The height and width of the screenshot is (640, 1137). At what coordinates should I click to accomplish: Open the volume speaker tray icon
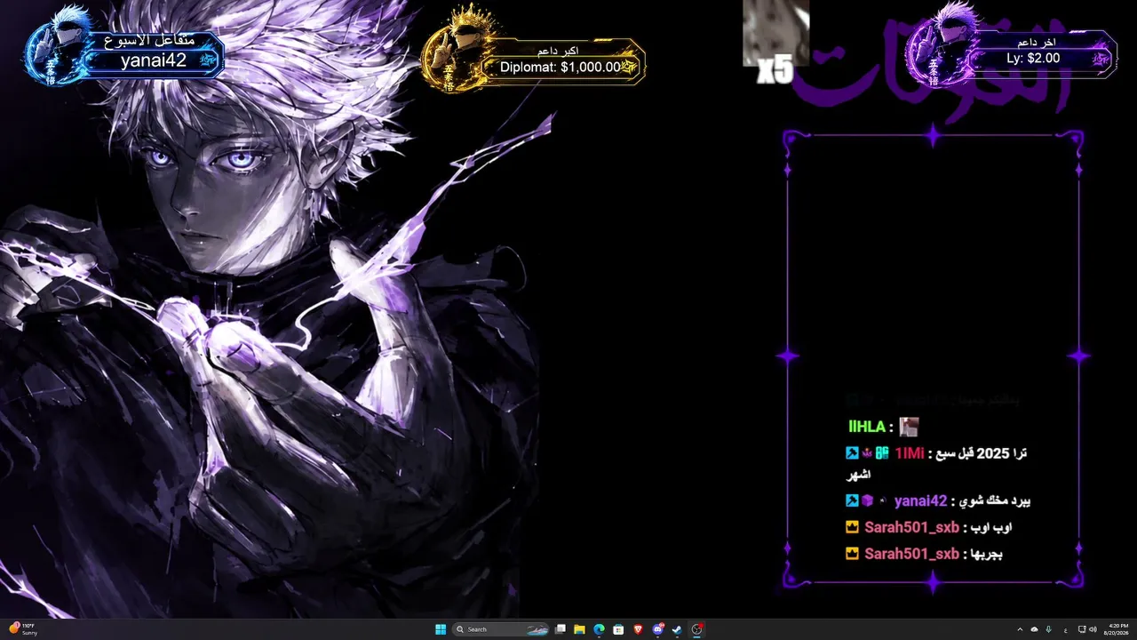[x=1093, y=629]
